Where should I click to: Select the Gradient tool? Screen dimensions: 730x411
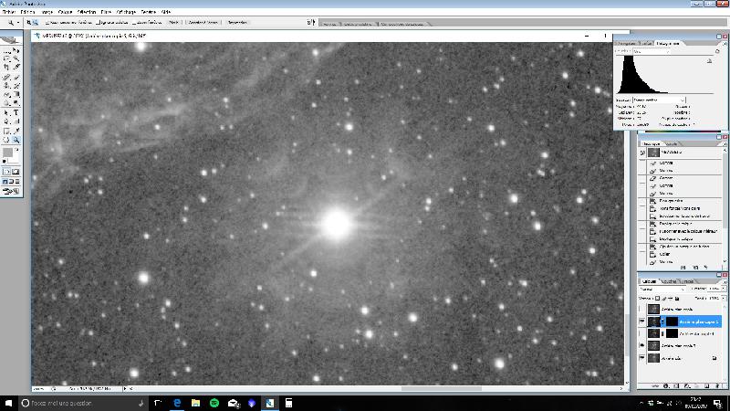pos(16,94)
